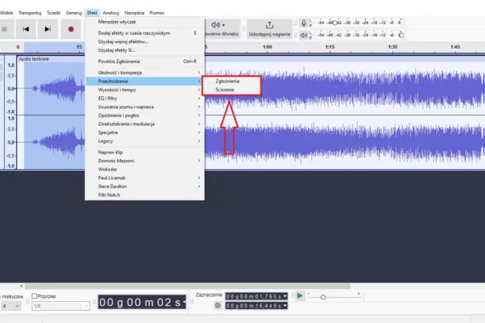Open the time signature 4 dropdown
The width and height of the screenshot is (485, 323).
pyautogui.click(x=11, y=306)
